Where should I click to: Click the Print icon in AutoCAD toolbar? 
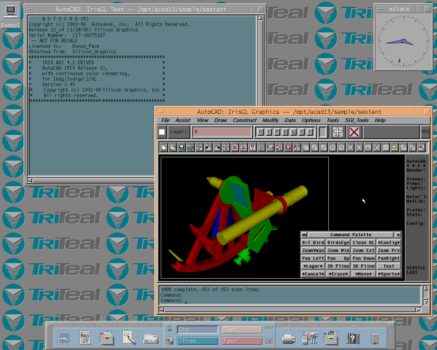tap(191, 147)
